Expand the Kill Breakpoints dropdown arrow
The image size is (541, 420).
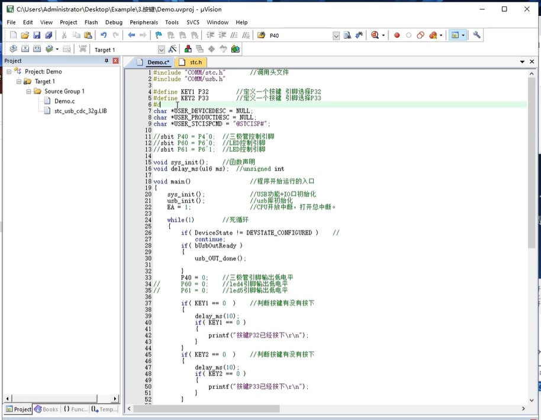click(x=441, y=36)
